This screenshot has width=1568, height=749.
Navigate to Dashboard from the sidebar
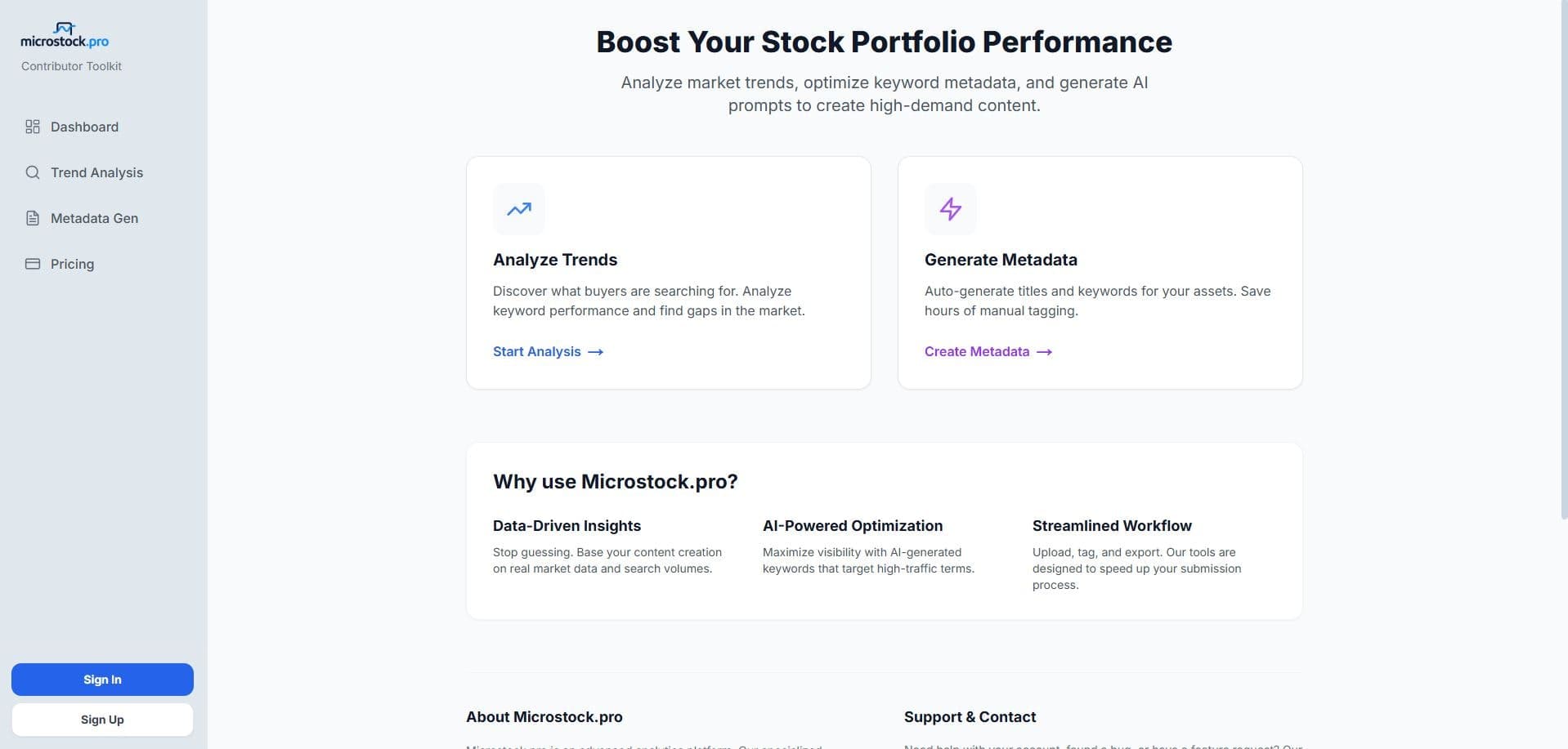tap(84, 127)
